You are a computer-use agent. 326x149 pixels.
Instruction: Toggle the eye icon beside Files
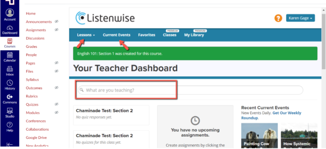coord(56,71)
